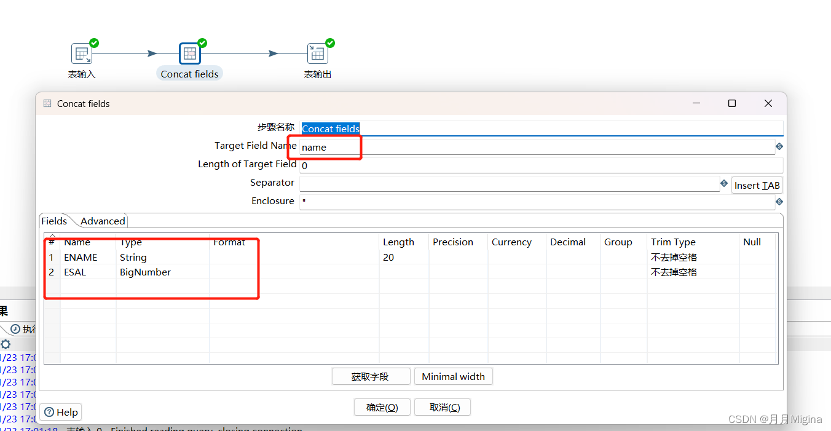This screenshot has height=431, width=831.
Task: Maximize the Concat fields dialog
Action: point(732,103)
